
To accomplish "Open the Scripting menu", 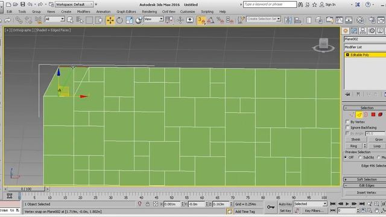I will click(207, 11).
